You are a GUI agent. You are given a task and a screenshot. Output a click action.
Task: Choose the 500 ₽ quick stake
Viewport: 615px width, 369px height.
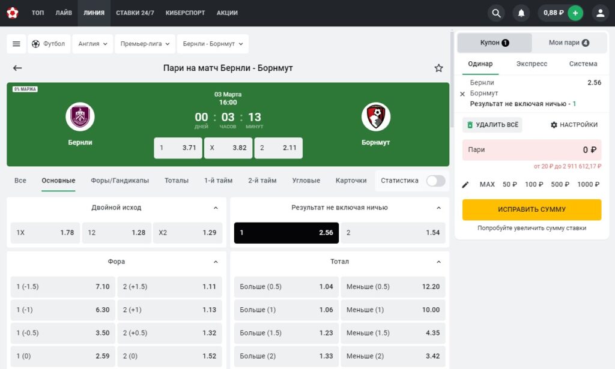coord(560,185)
